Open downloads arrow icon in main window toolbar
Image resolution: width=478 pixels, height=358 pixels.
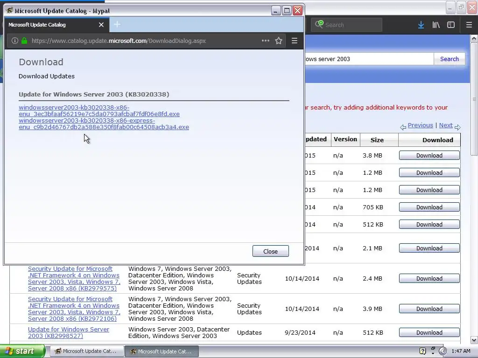pyautogui.click(x=421, y=25)
